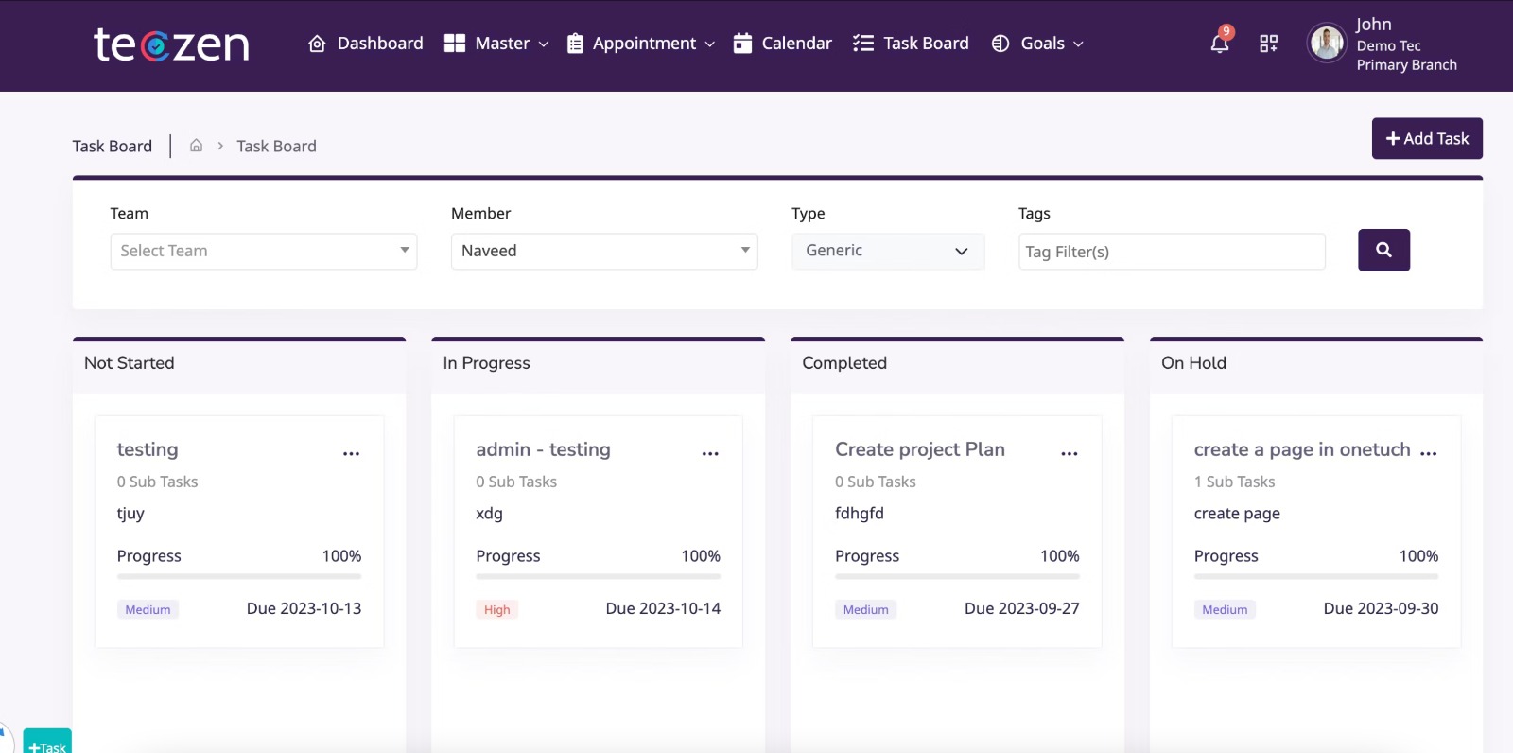Viewport: 1513px width, 753px height.
Task: Click the home icon in breadcrumb
Action: pos(196,146)
